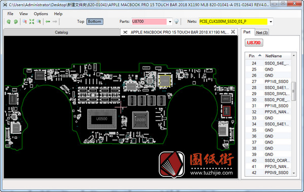Click the light bulb highlight icon beside Parts
The width and height of the screenshot is (304, 192).
pyautogui.click(x=176, y=21)
